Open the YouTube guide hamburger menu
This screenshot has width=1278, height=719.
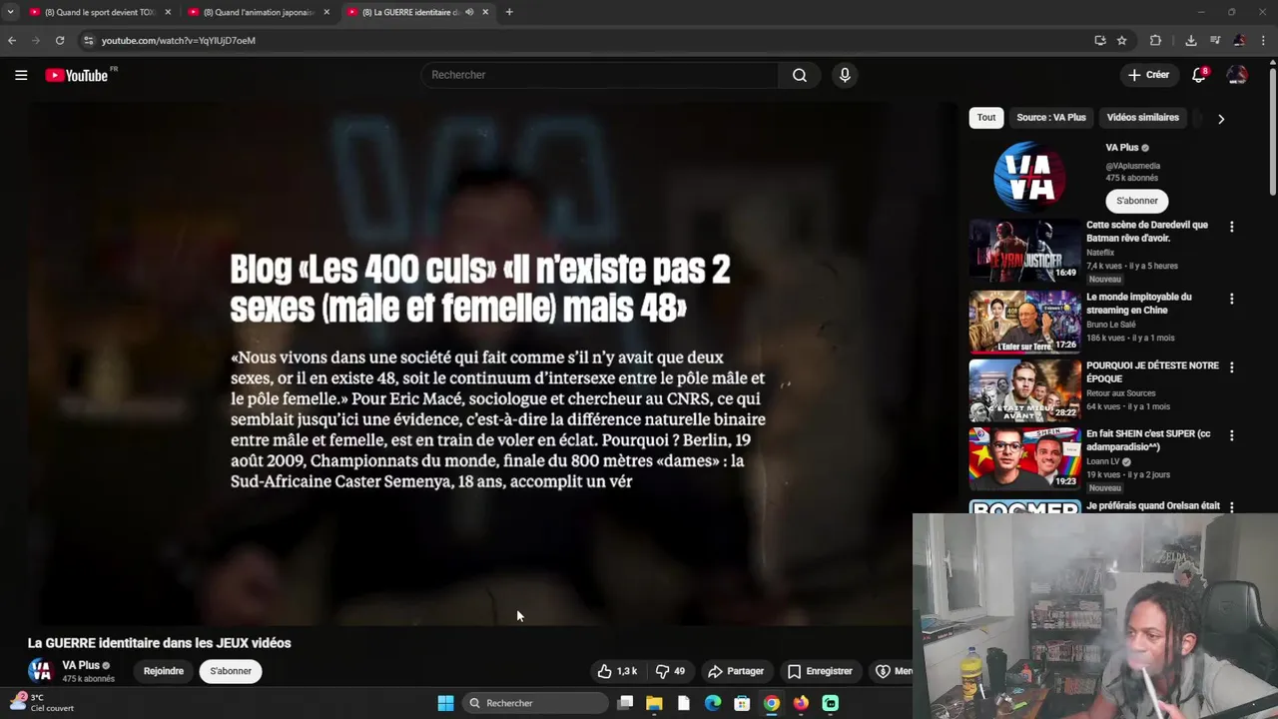coord(21,75)
